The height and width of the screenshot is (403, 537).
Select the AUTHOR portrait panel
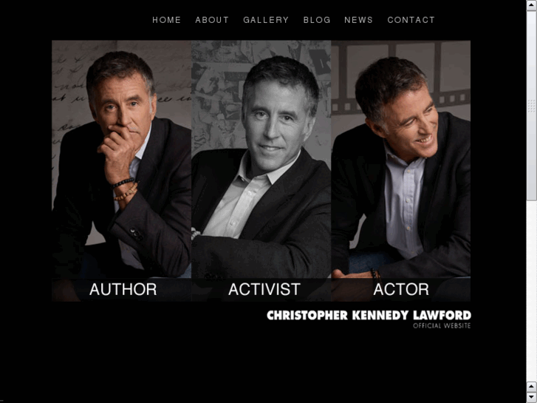click(x=122, y=171)
